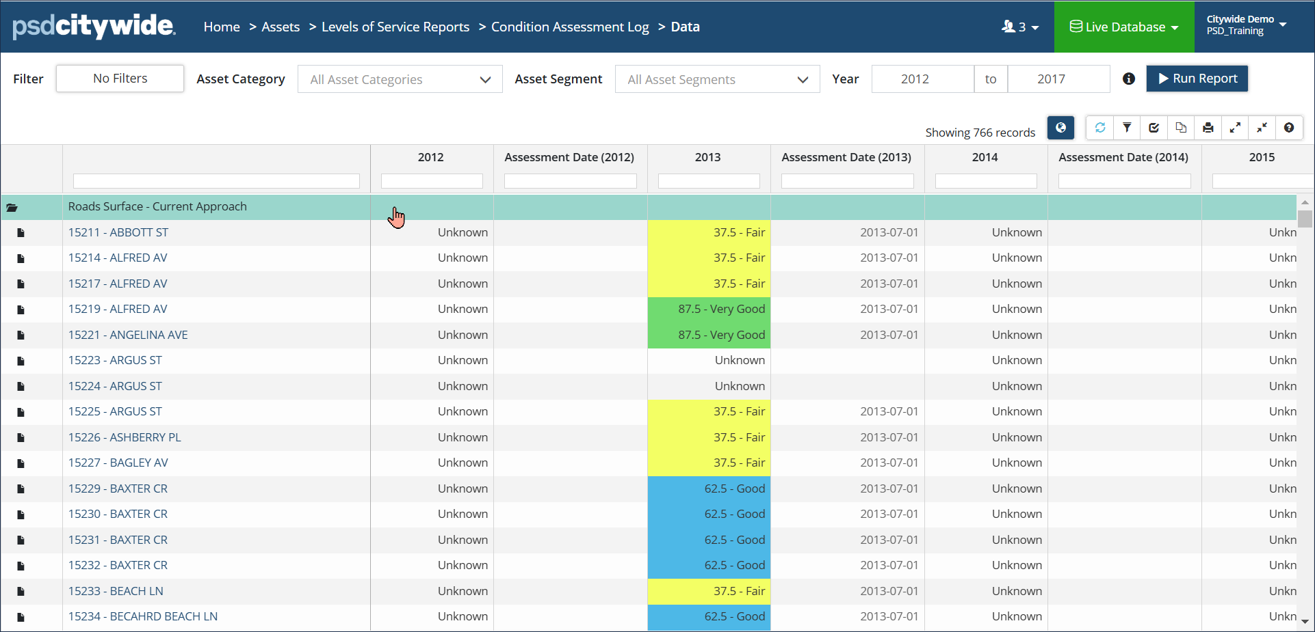
Task: Click the info icon beside year range
Action: (x=1129, y=79)
